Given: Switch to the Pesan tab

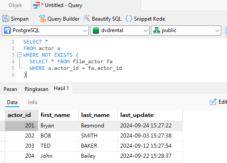Looking at the screenshot, I should click(10, 89).
